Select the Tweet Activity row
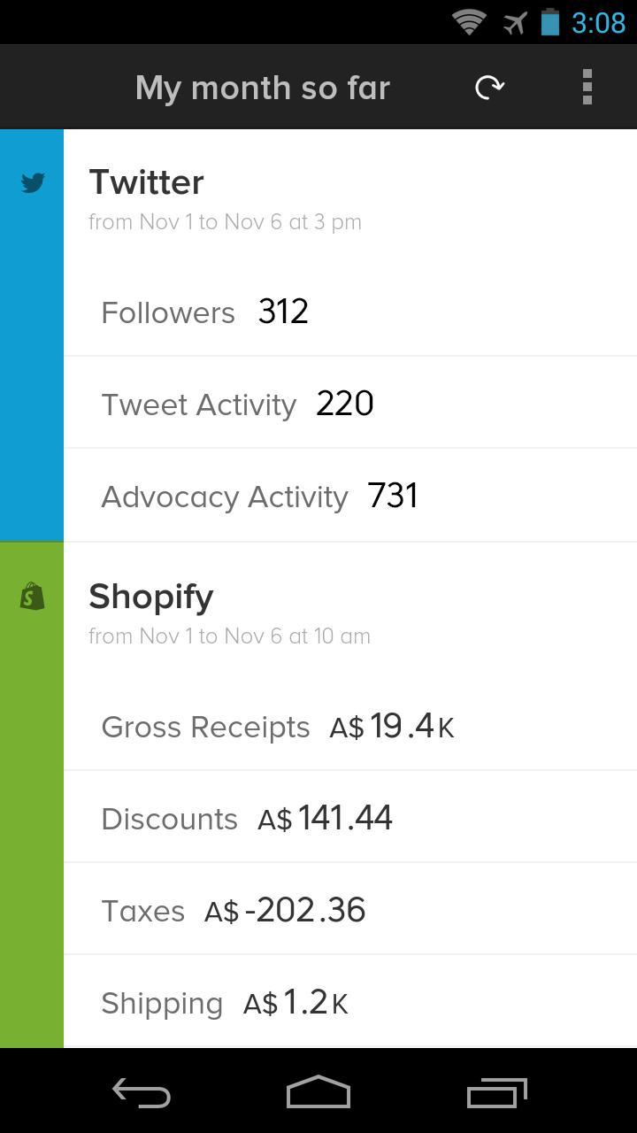The image size is (637, 1133). [x=349, y=404]
